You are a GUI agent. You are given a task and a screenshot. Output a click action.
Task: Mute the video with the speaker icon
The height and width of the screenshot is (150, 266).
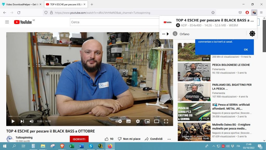pos(31,121)
